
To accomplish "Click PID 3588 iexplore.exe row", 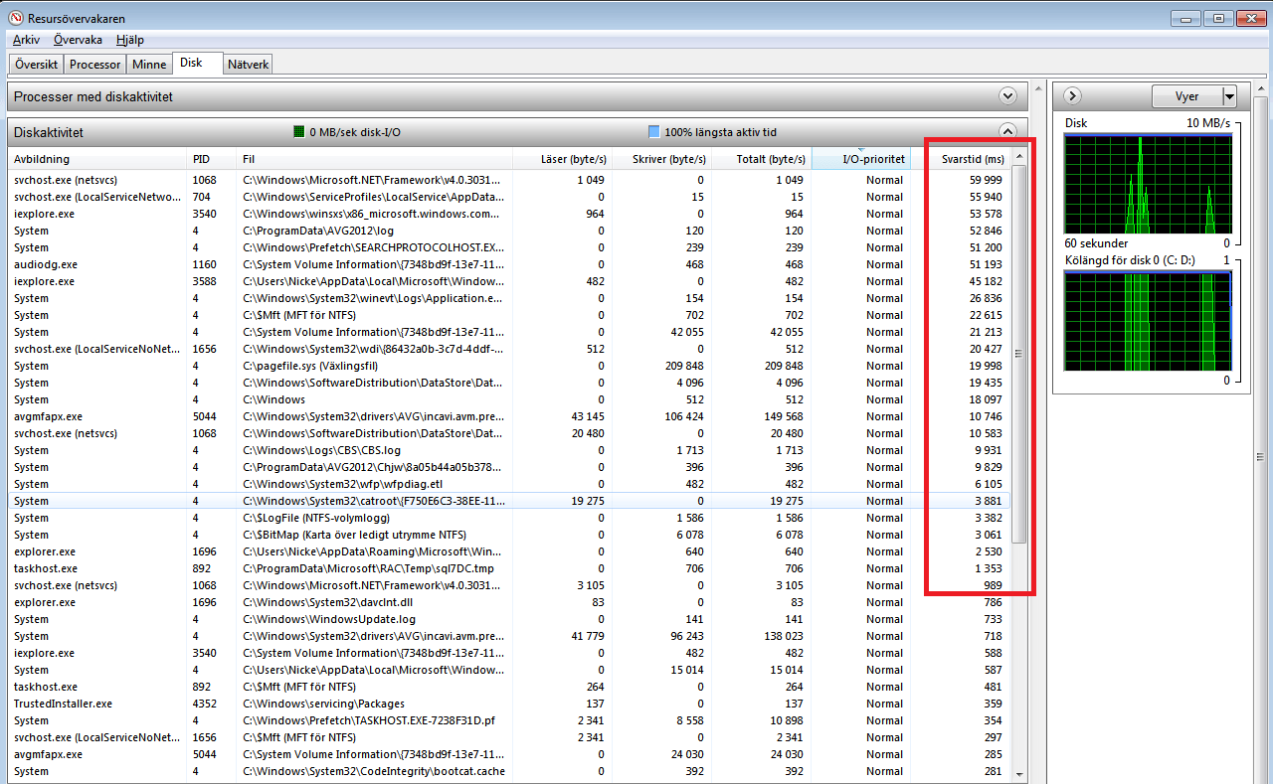I will click(x=509, y=281).
